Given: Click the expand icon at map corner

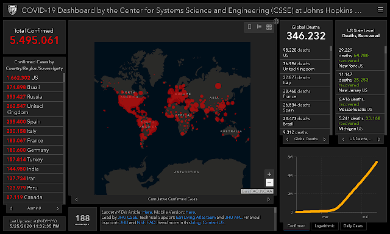Looking at the screenshot, I should [276, 21].
